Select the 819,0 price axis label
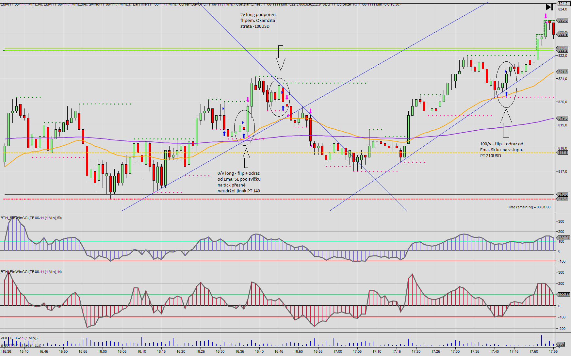571x356 pixels. pyautogui.click(x=563, y=125)
